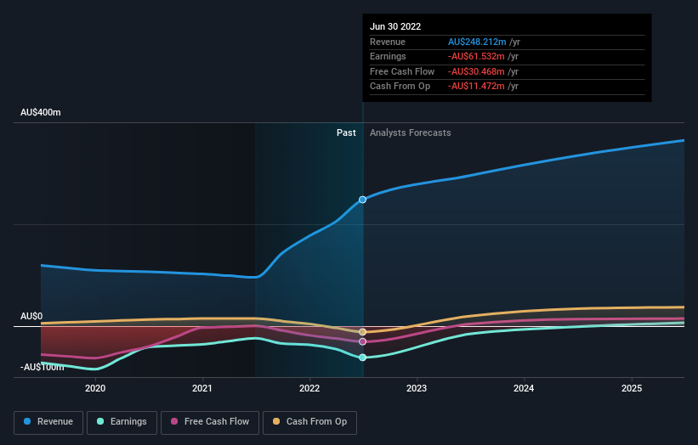This screenshot has height=445, width=698.
Task: Toggle the Cash From Op legend button
Action: coord(309,422)
